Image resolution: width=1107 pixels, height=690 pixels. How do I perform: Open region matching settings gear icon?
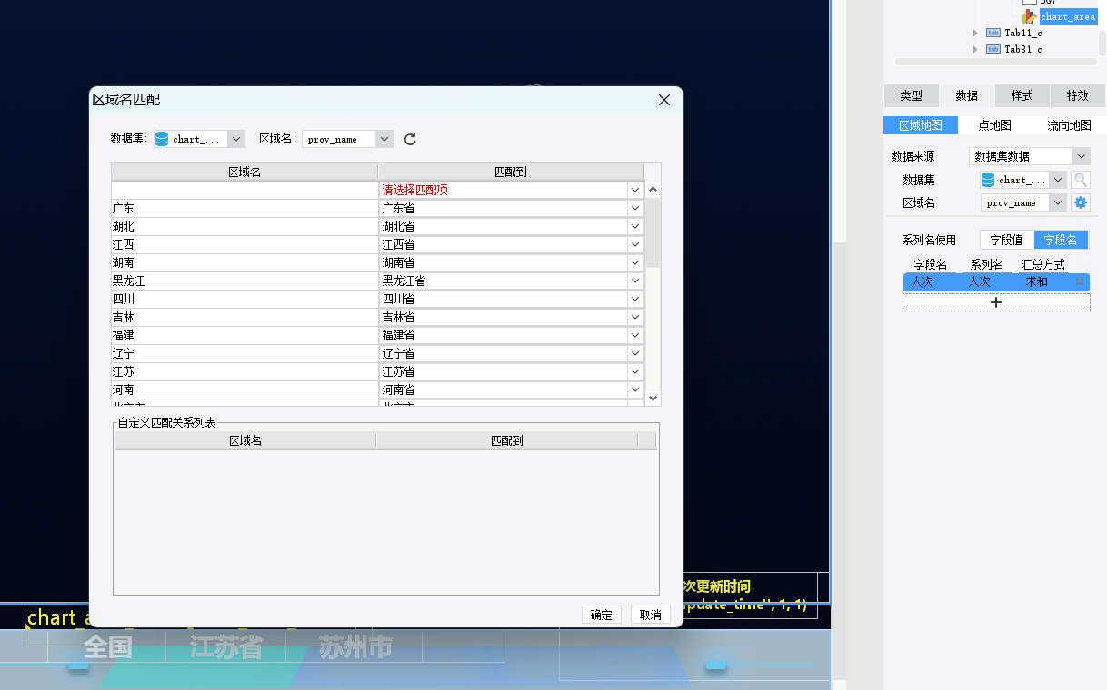coord(1081,202)
